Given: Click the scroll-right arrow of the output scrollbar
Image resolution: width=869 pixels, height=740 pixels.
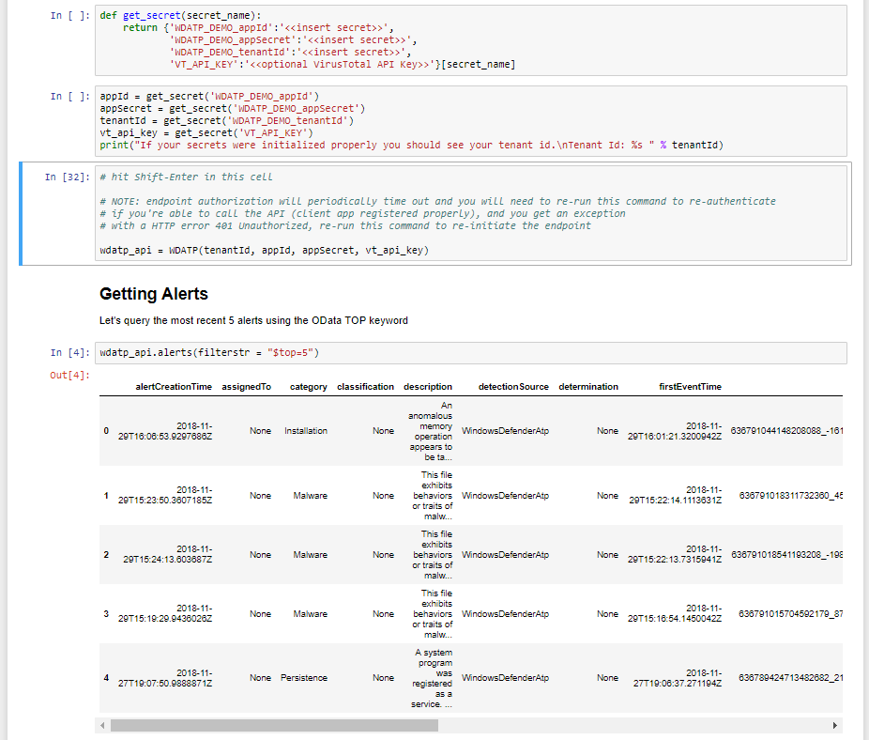Looking at the screenshot, I should [x=835, y=726].
